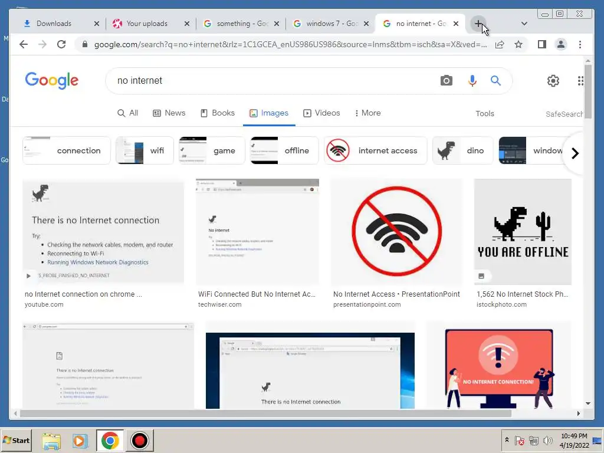Open Google apps grid

coord(580,81)
